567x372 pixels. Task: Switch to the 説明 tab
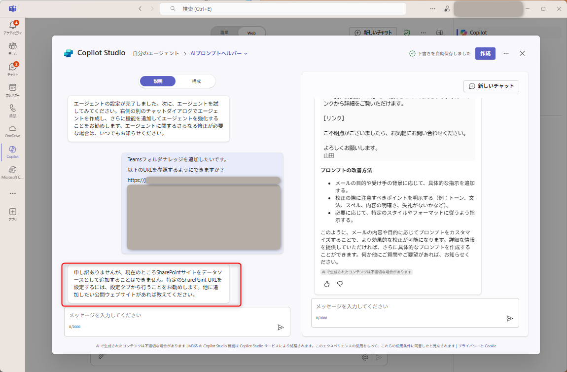[x=158, y=81]
